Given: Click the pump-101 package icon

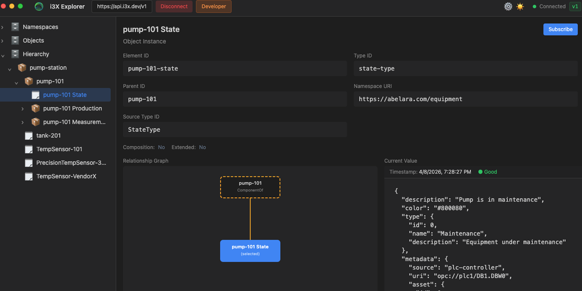Looking at the screenshot, I should click(29, 81).
